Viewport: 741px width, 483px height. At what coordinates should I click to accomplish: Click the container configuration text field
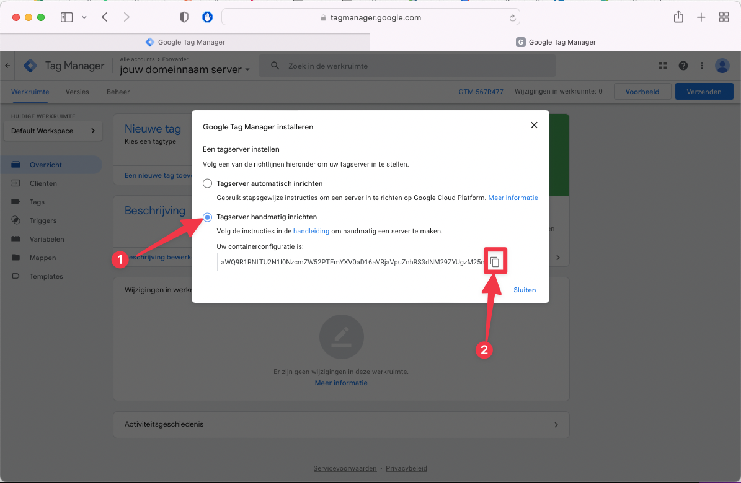pos(350,262)
